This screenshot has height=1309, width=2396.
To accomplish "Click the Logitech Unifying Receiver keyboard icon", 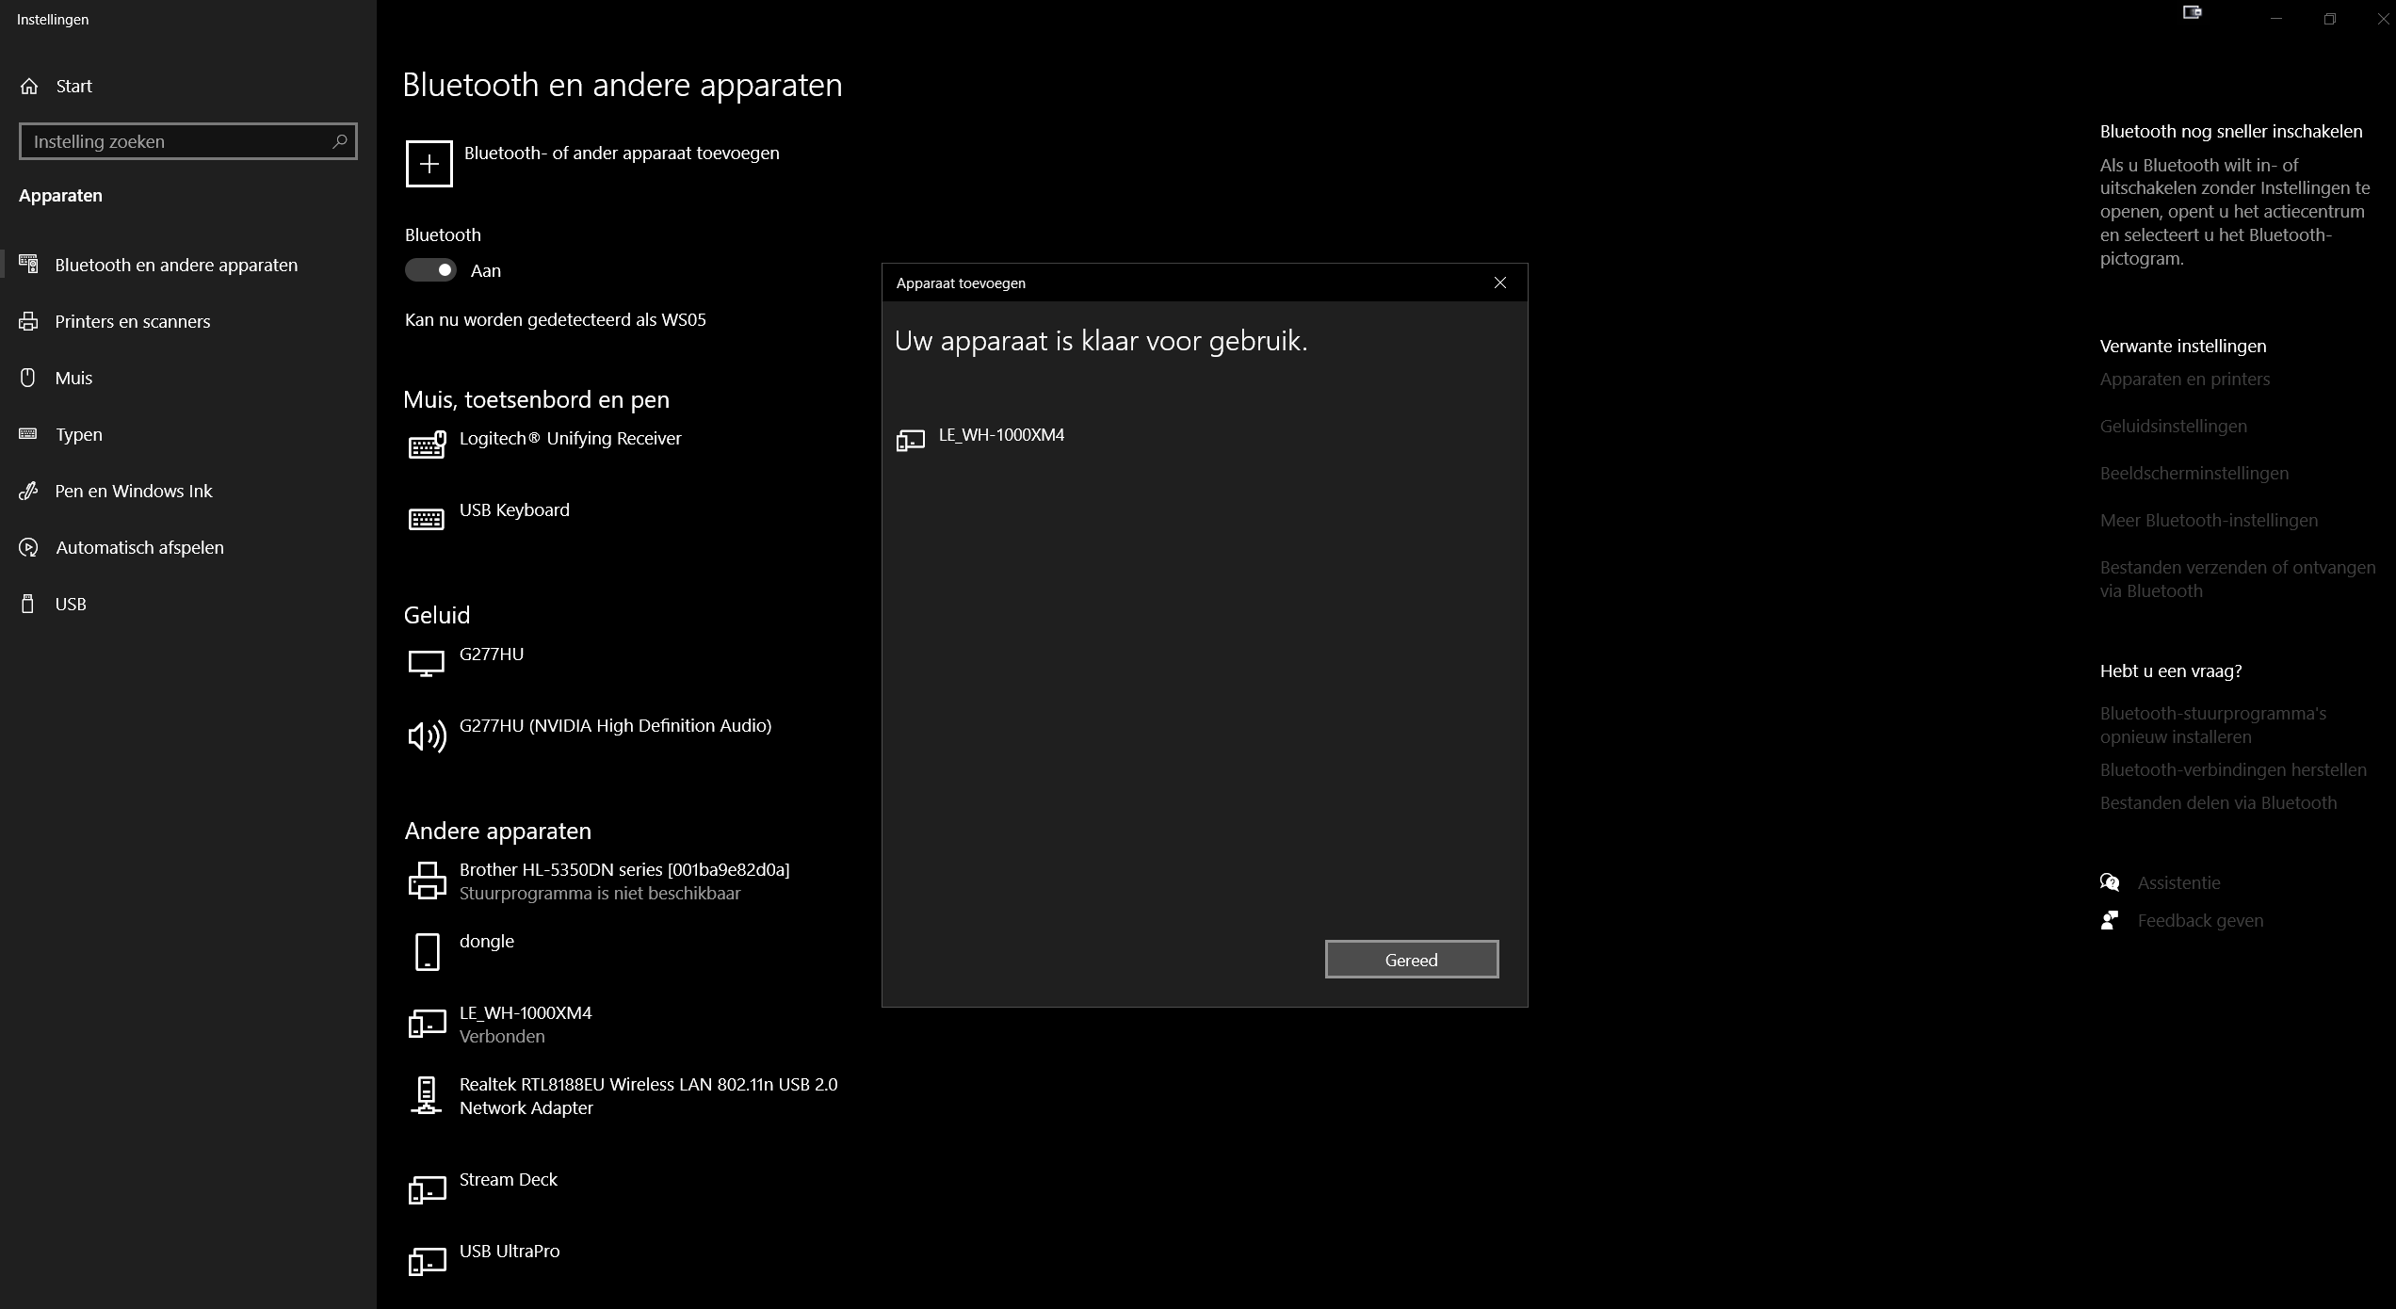I will 427,445.
